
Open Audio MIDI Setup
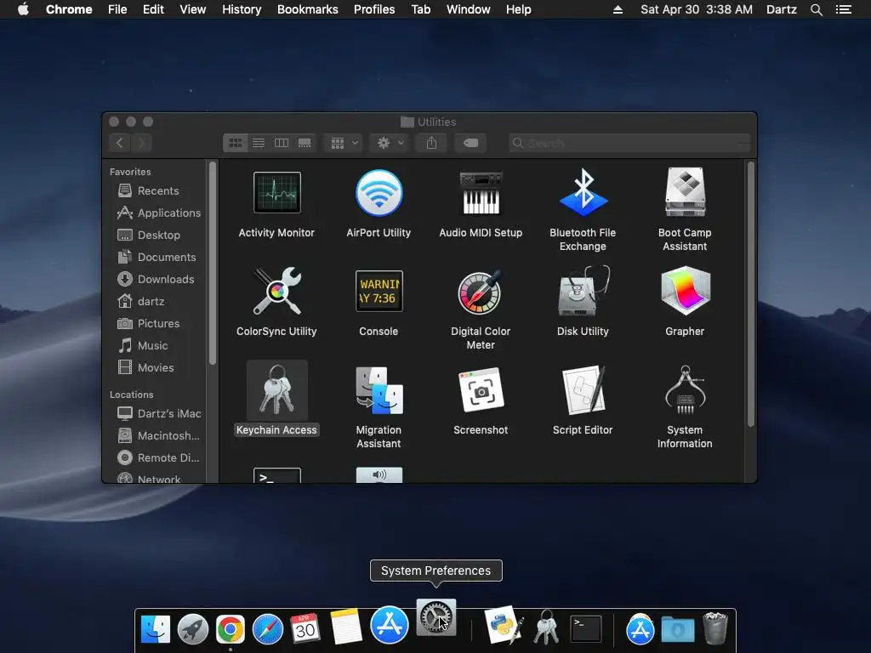[x=481, y=193]
